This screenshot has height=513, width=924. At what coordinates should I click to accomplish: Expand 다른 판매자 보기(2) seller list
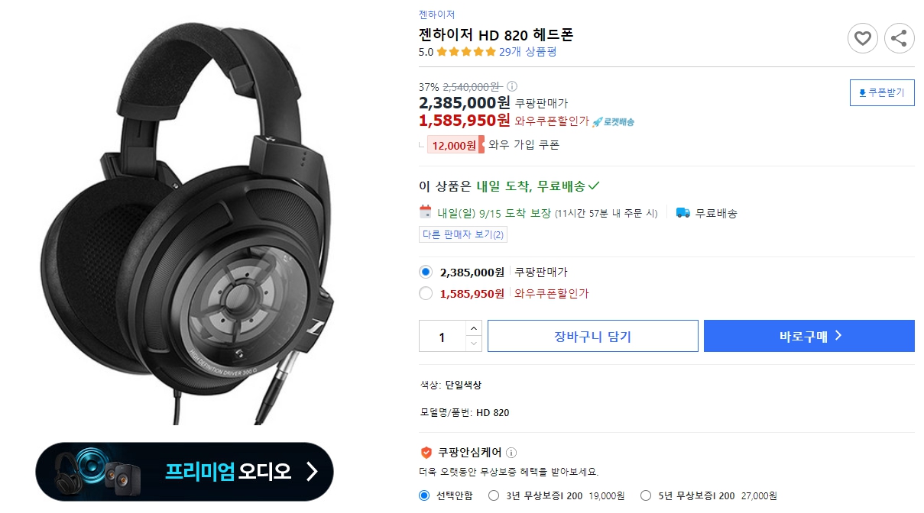[462, 235]
